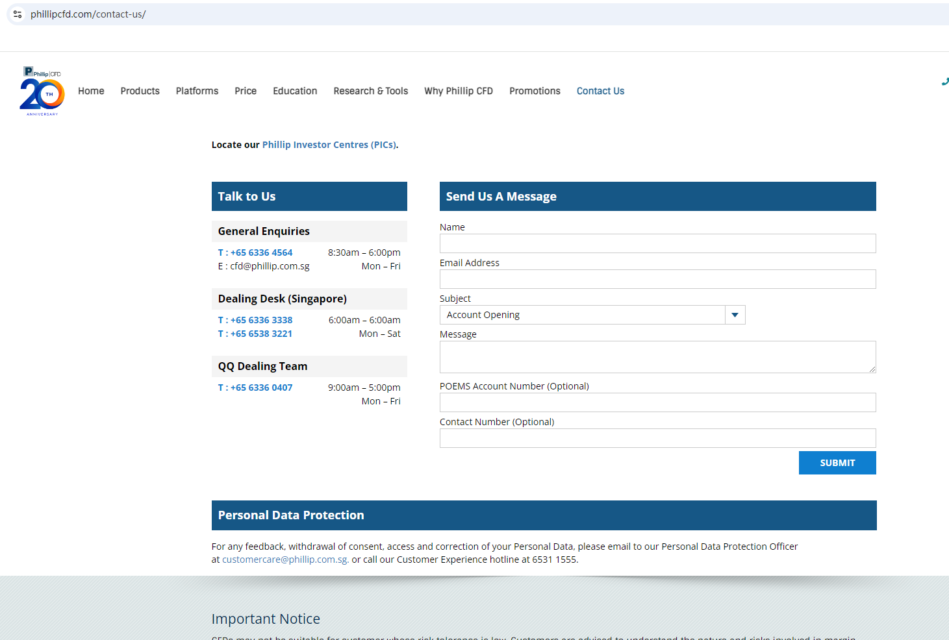Select the Contact Us menu item

600,91
